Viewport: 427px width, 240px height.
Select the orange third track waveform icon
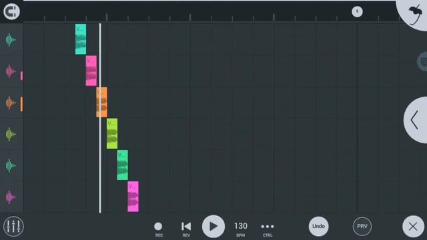point(11,103)
